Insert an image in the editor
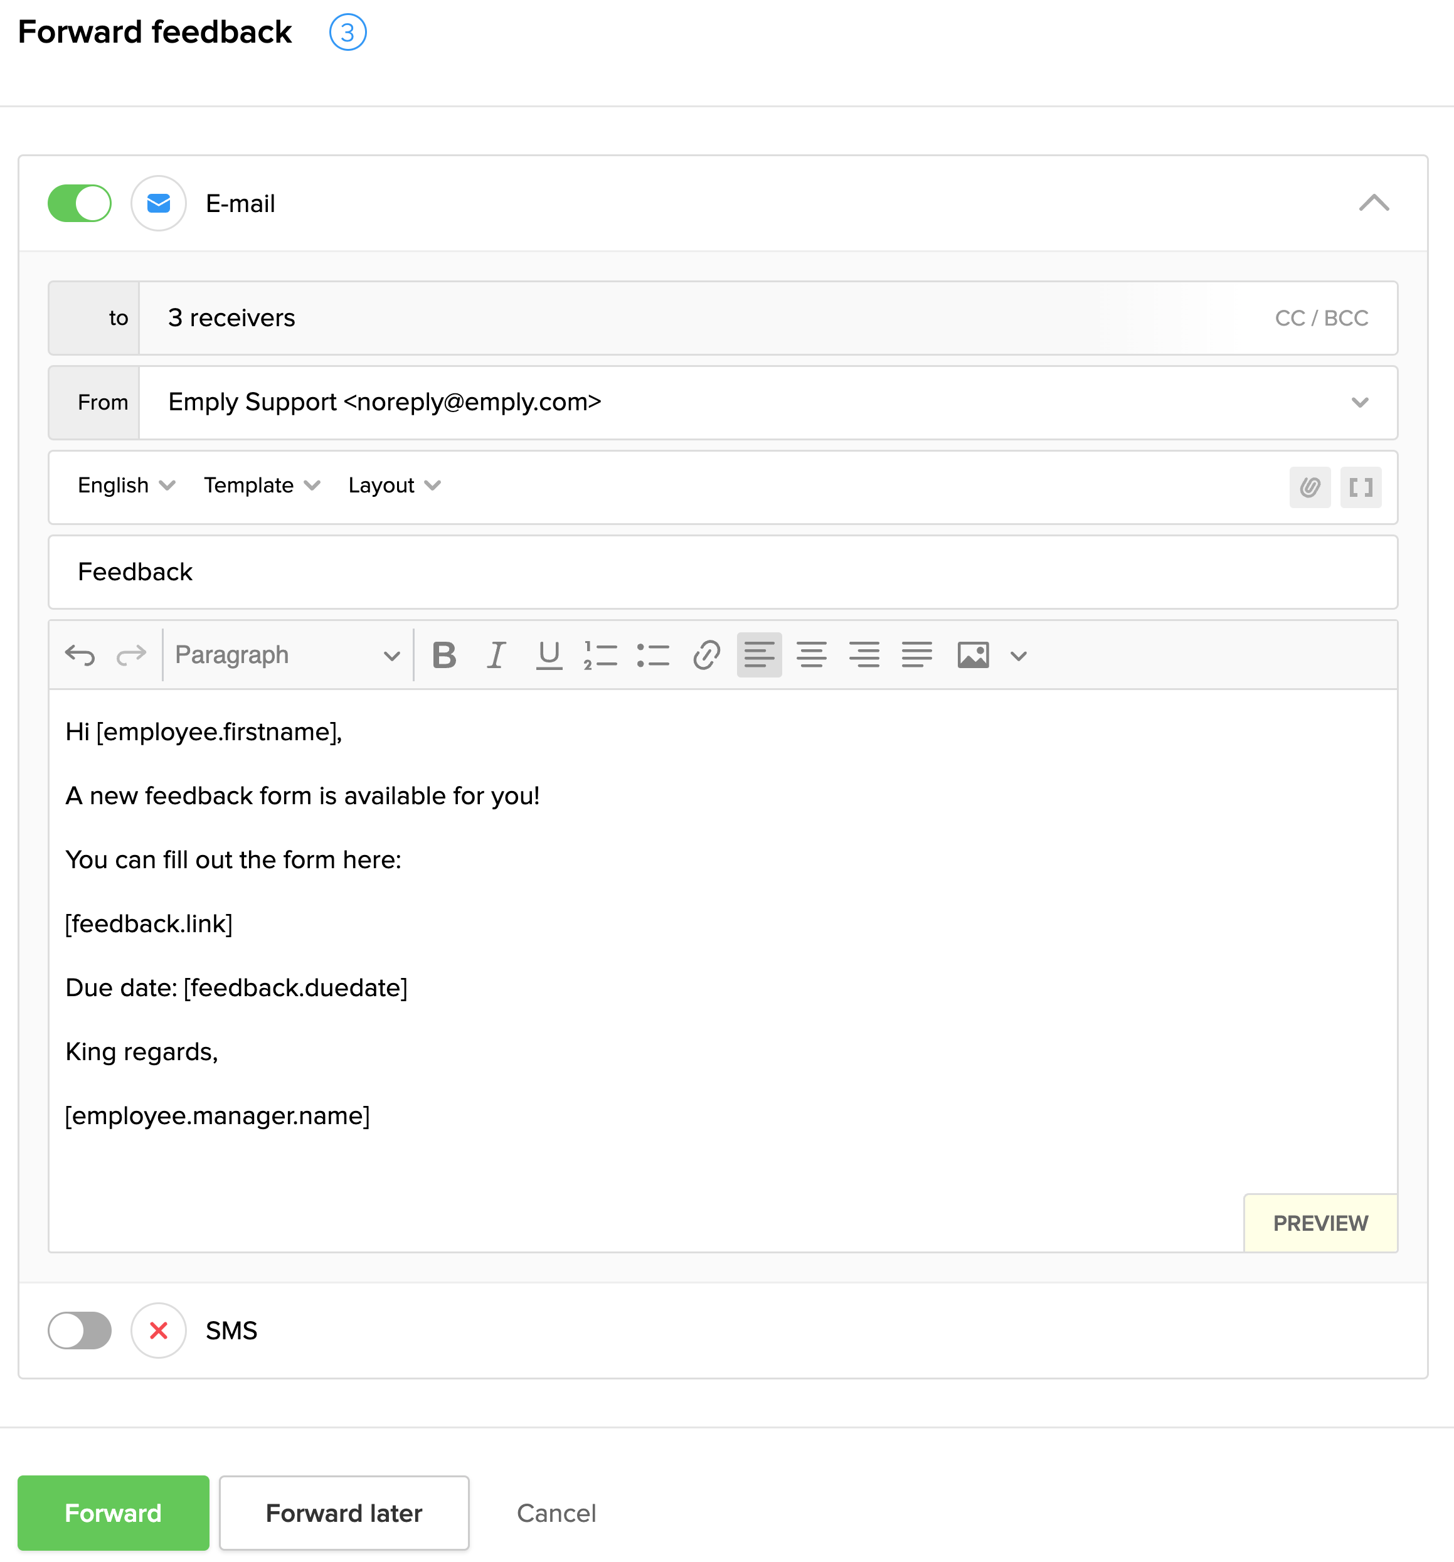 (972, 654)
